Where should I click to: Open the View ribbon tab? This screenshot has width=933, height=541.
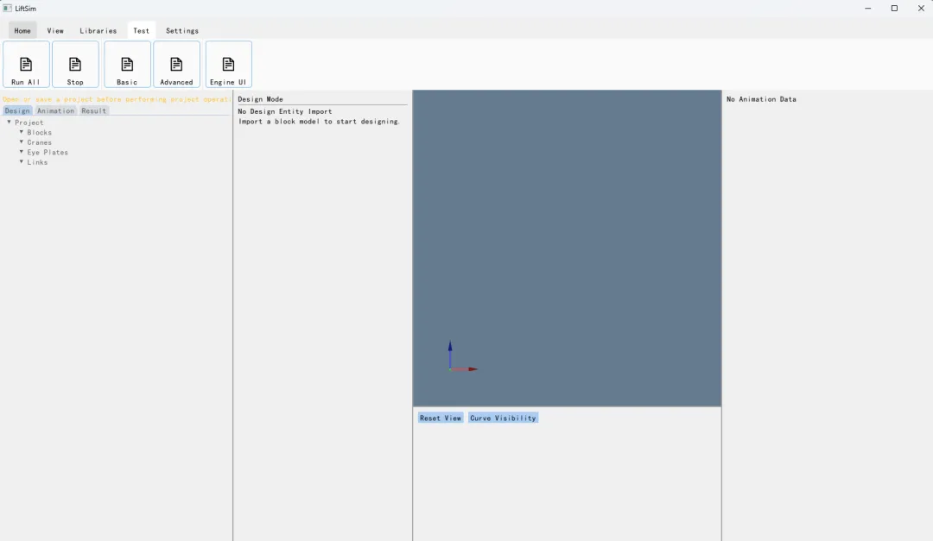(x=55, y=30)
